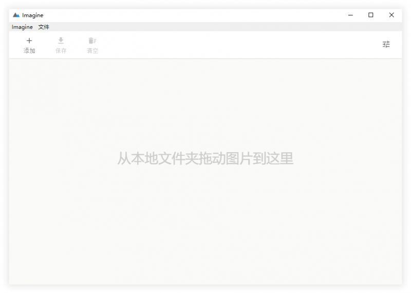
Task: Click the 保存 (save) download icon
Action: pos(61,41)
